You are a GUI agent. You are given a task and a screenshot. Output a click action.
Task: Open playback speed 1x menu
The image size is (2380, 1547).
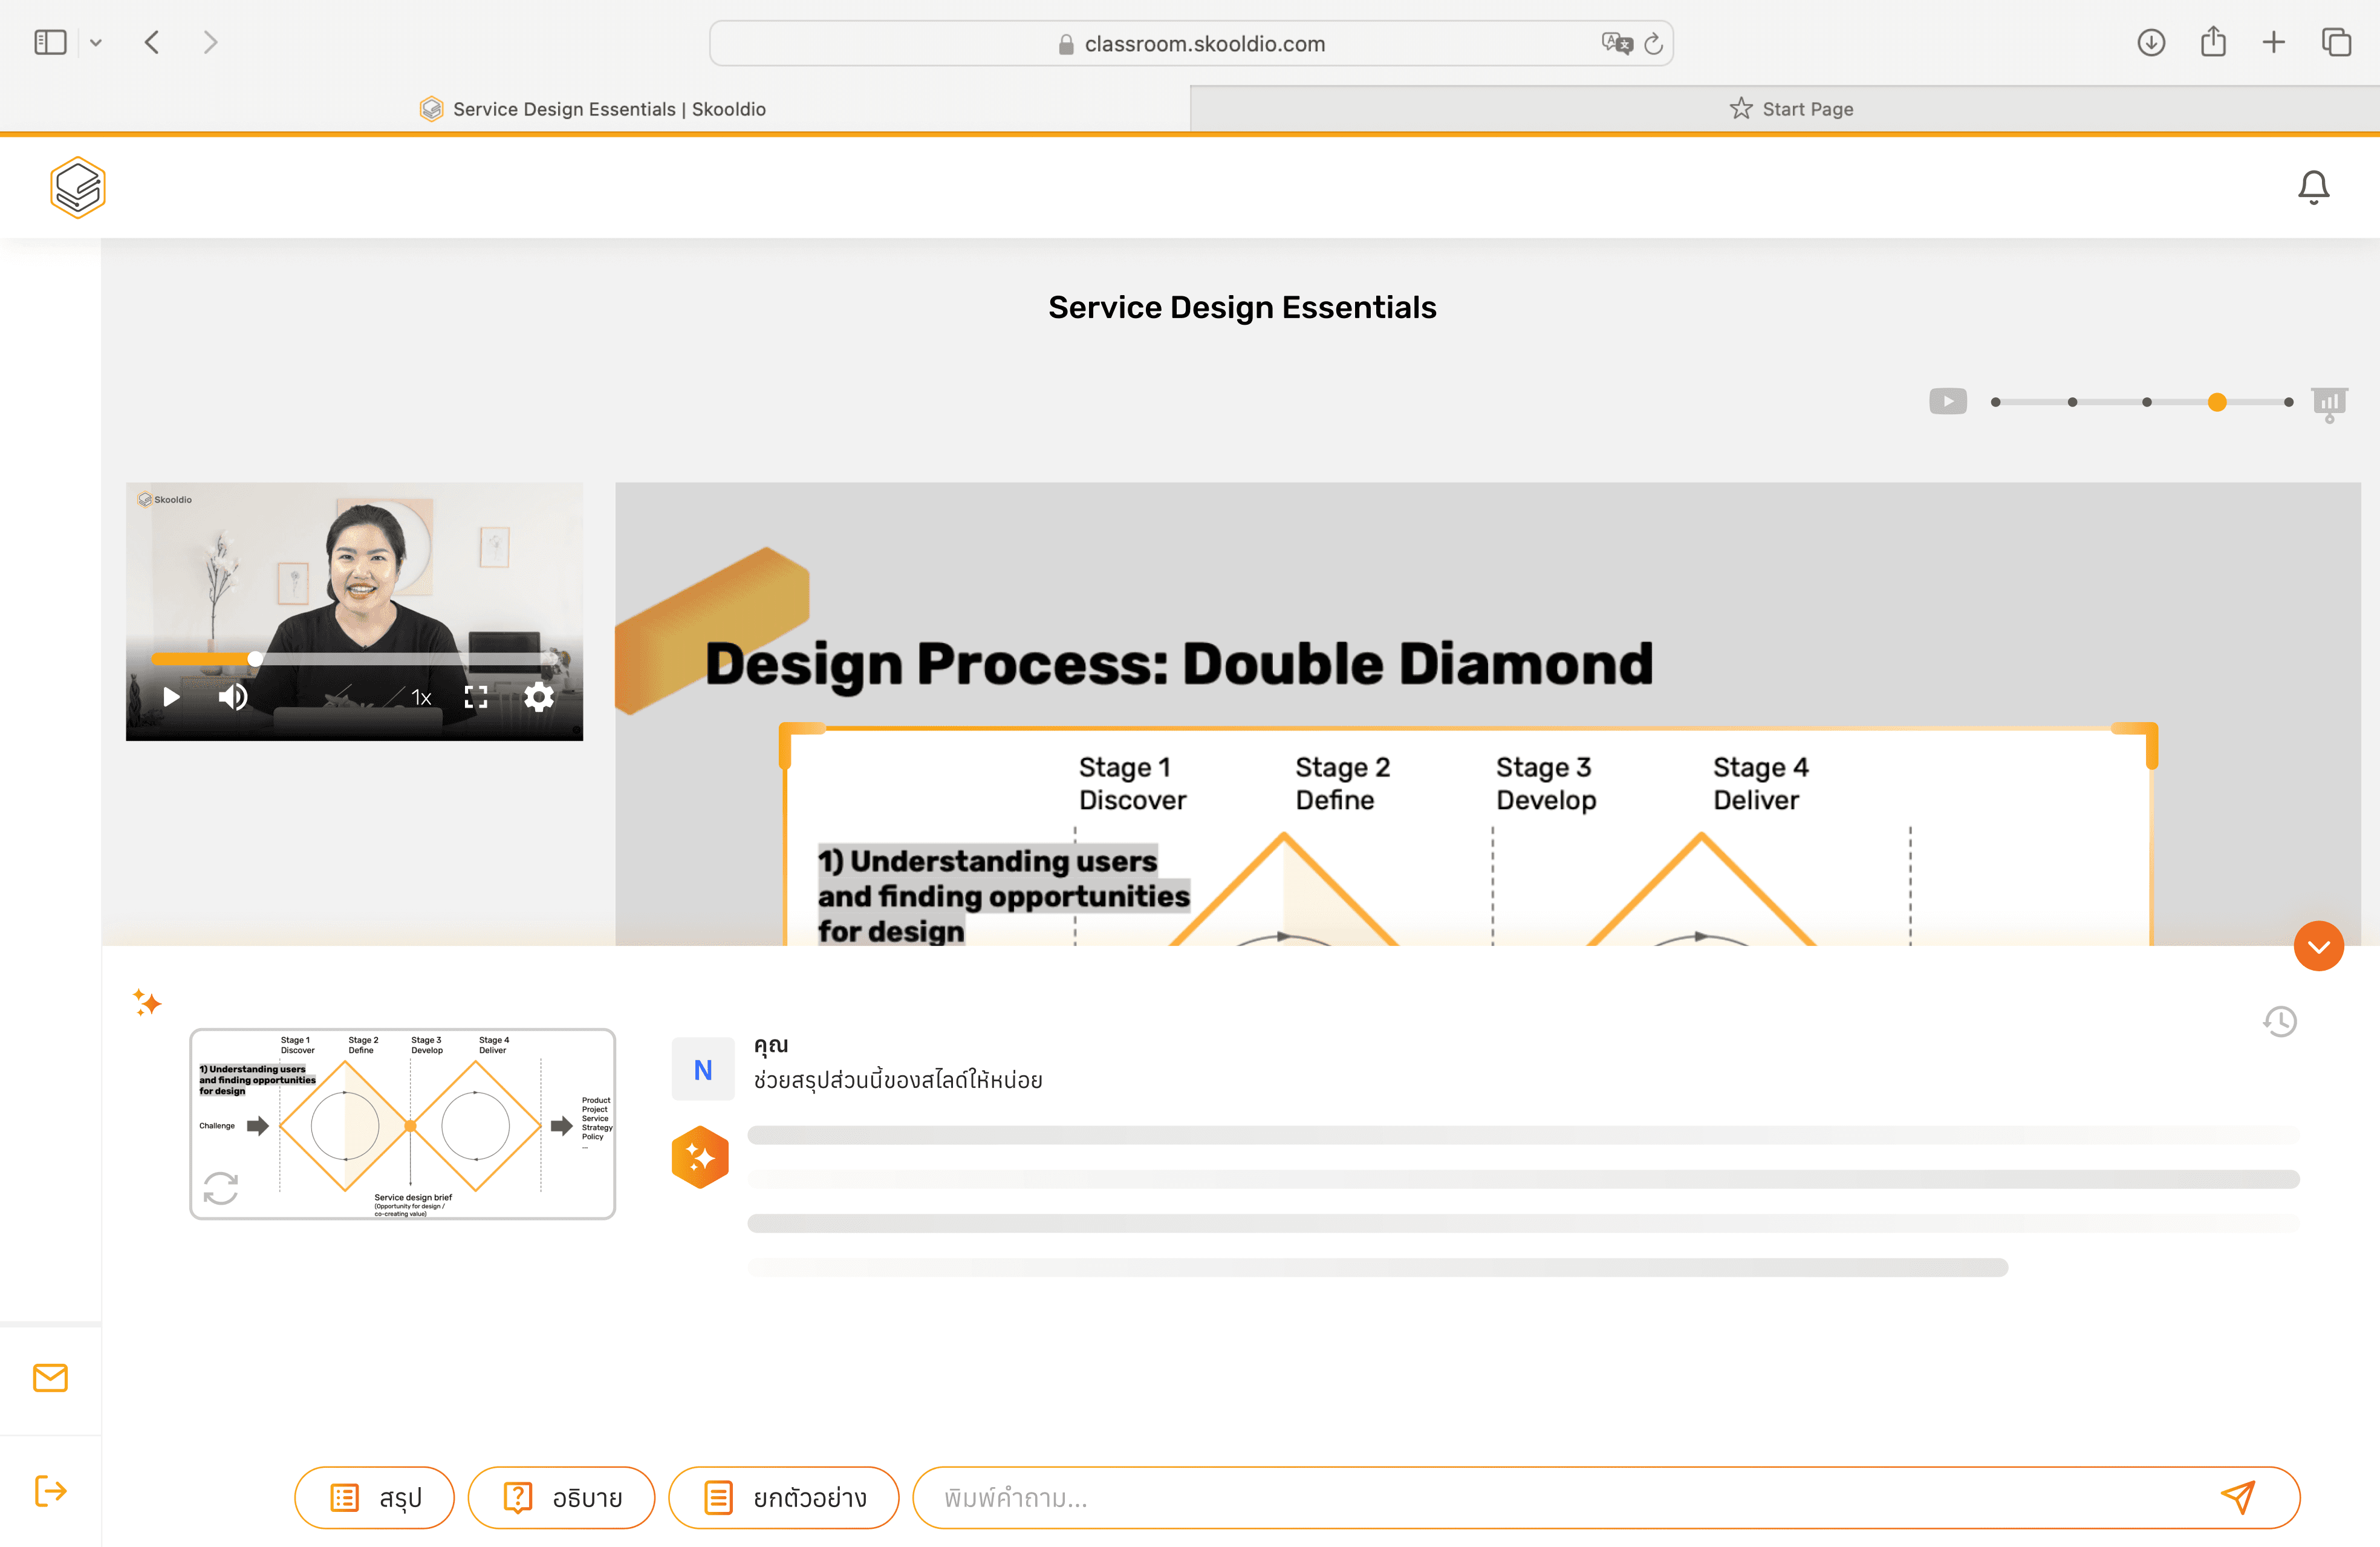tap(421, 698)
